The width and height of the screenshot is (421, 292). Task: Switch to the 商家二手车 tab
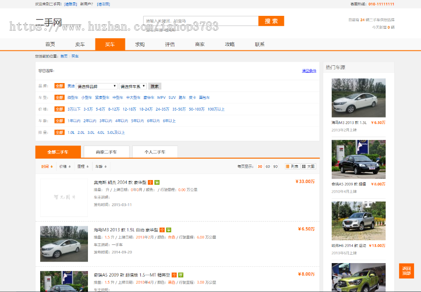coord(106,152)
